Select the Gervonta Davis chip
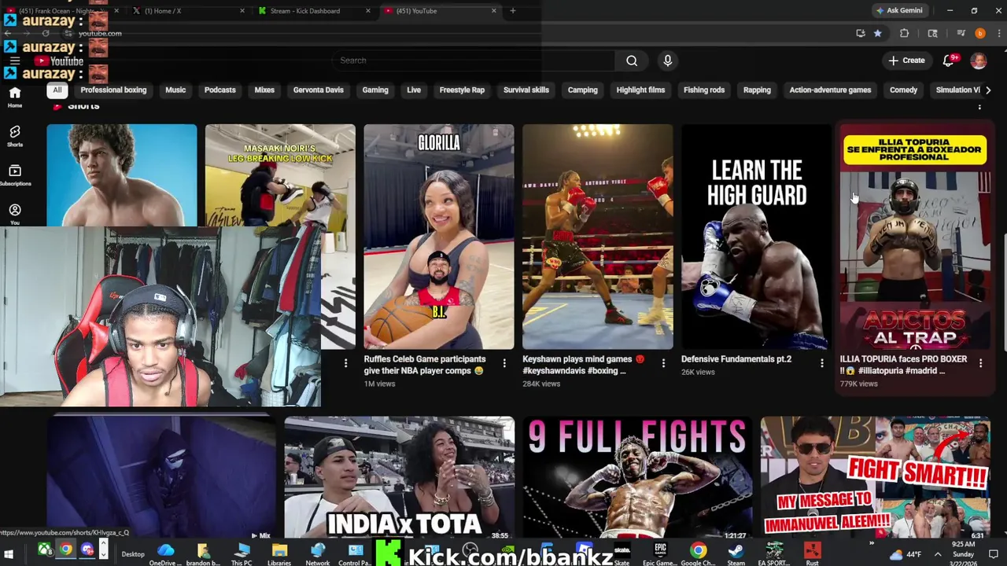The height and width of the screenshot is (566, 1007). [318, 90]
